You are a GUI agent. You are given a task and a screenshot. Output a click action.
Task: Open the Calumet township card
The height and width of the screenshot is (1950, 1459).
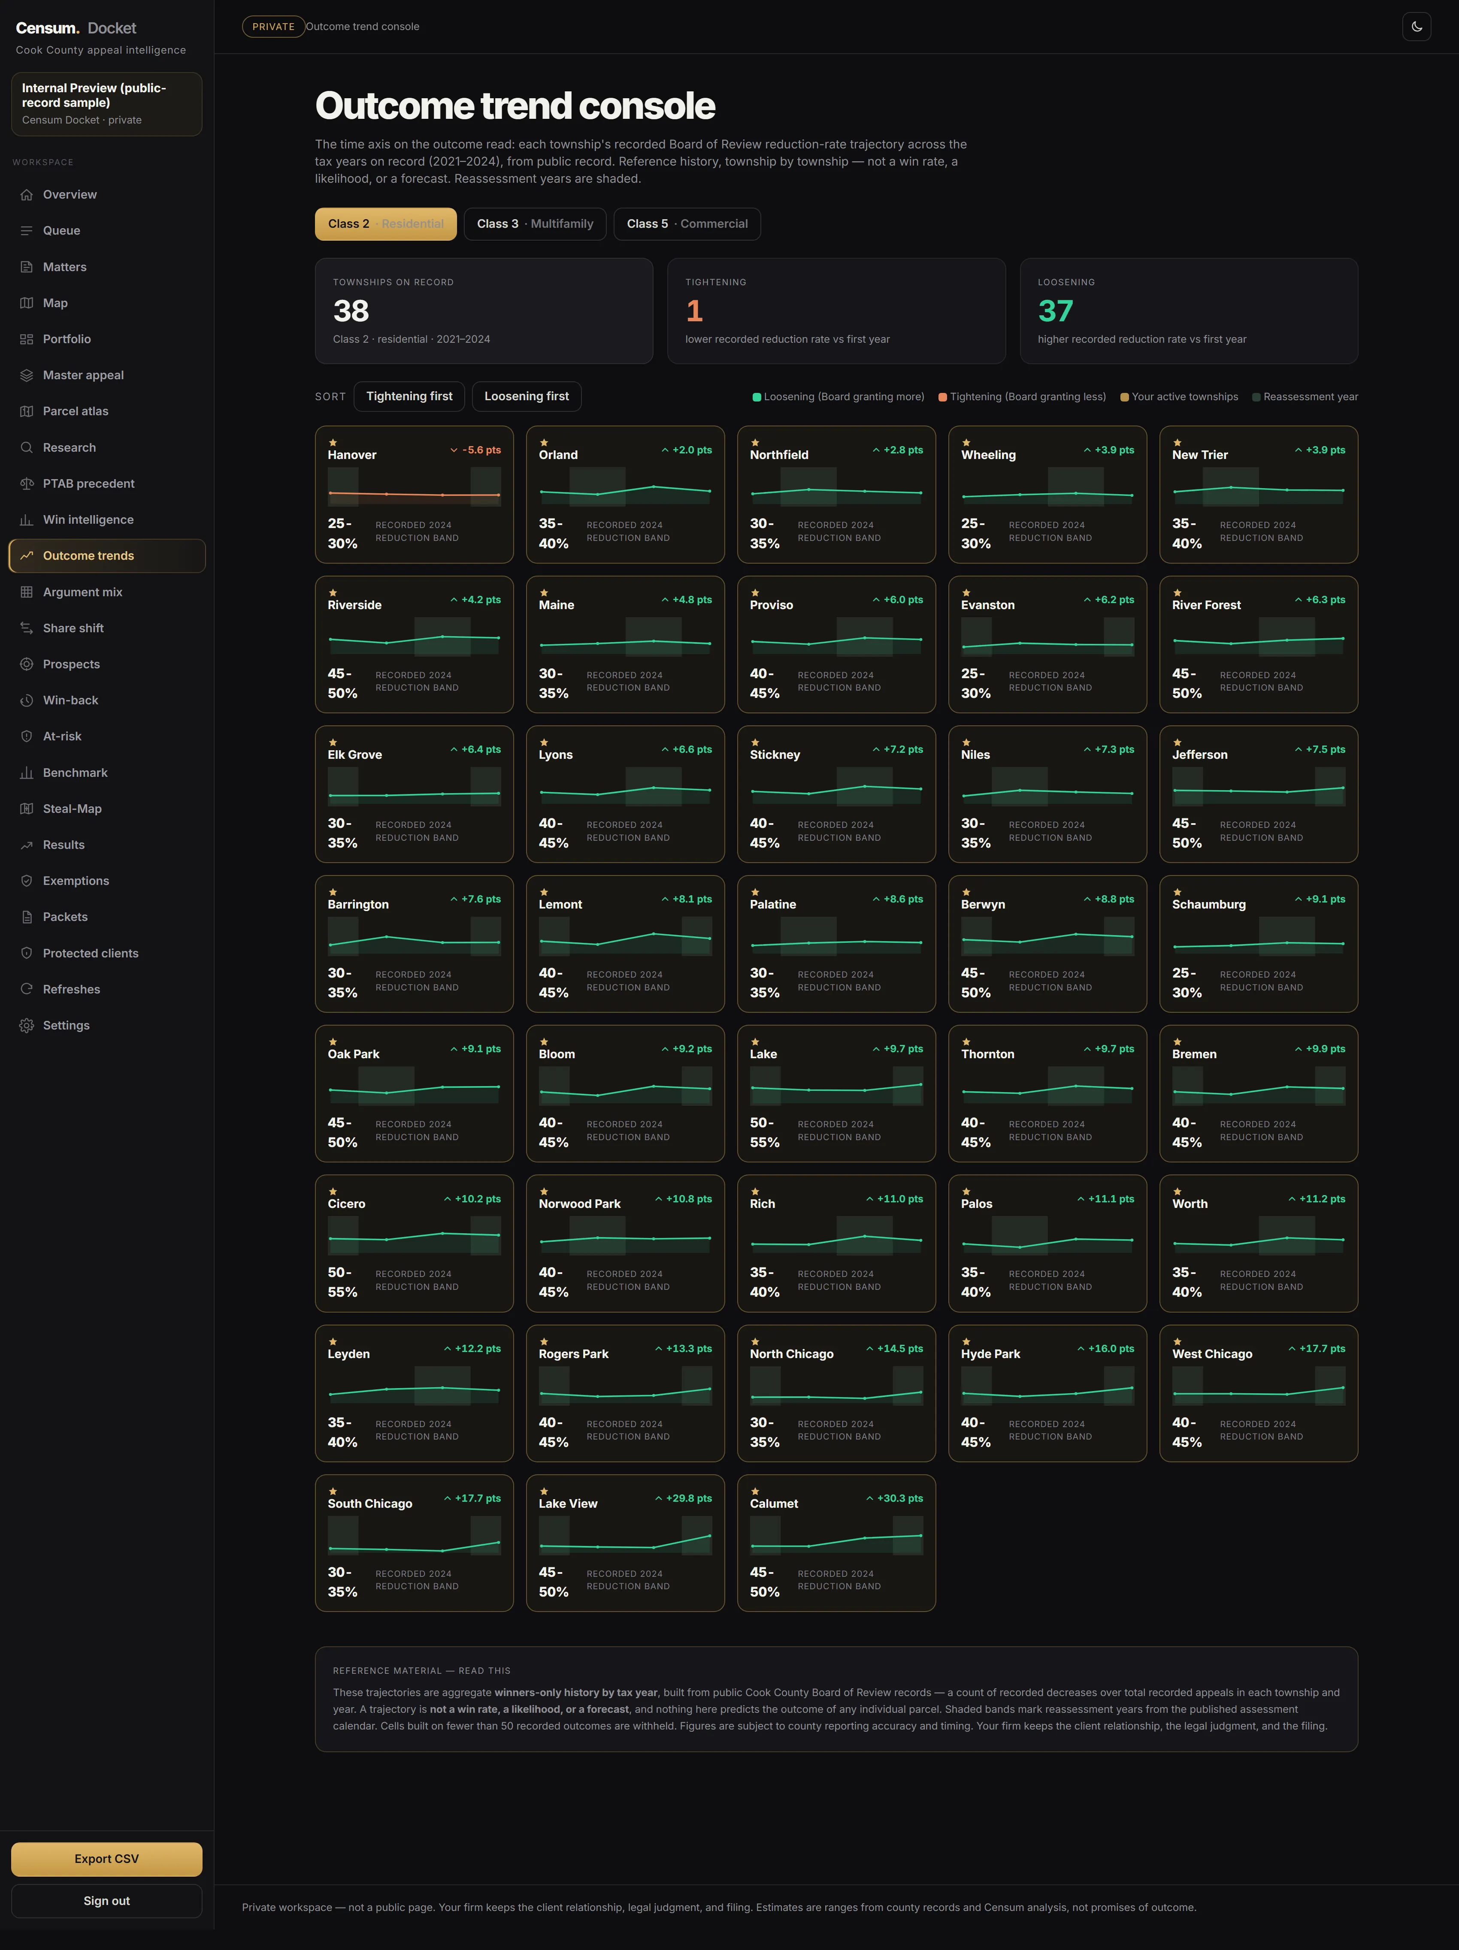click(836, 1544)
